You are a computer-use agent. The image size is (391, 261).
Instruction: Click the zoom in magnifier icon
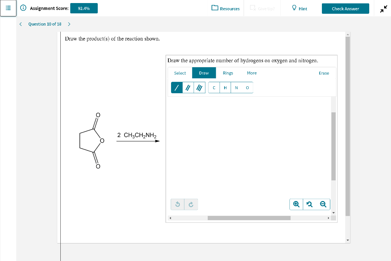296,204
